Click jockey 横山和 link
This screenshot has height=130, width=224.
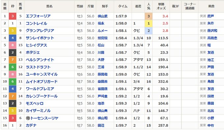[x=102, y=118]
